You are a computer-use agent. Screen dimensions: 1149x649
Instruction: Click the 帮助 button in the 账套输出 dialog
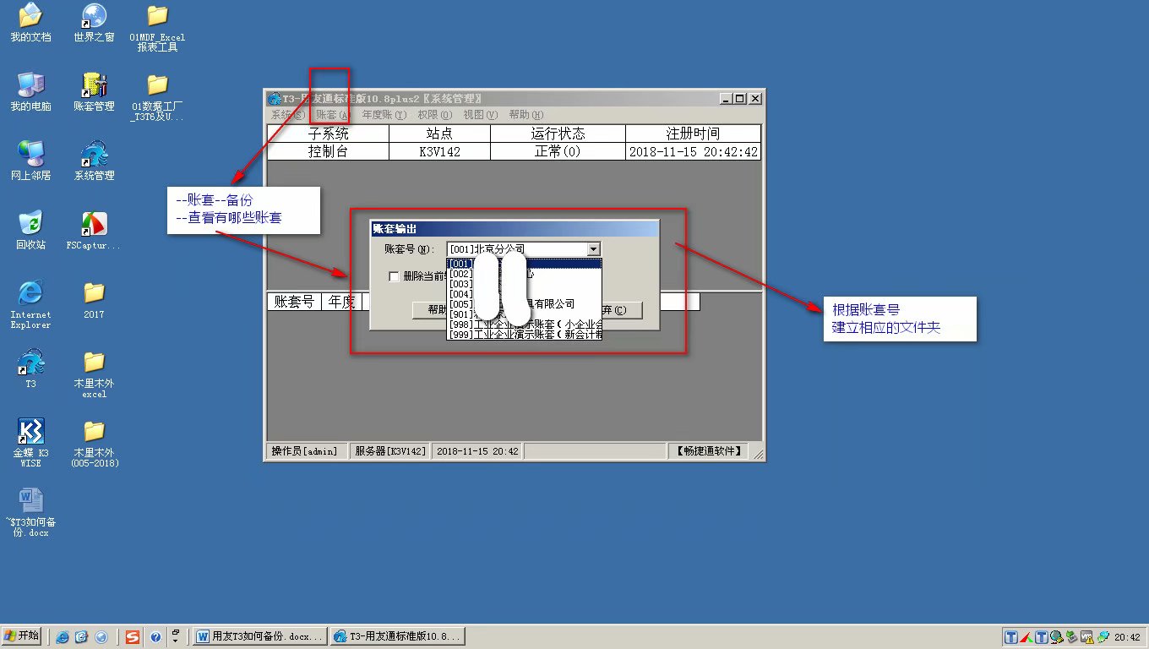[430, 310]
